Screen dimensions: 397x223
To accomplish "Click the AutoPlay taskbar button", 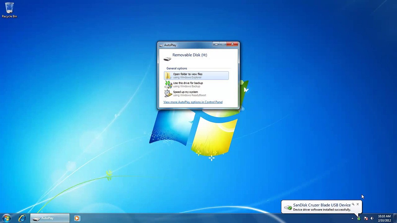I will tap(50, 218).
